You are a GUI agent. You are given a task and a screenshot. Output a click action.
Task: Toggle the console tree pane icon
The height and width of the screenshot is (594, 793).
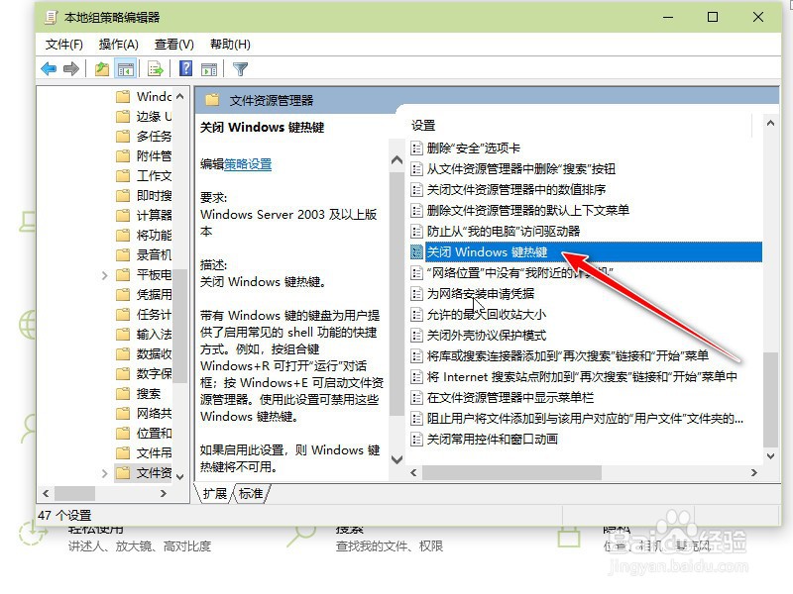(x=125, y=67)
